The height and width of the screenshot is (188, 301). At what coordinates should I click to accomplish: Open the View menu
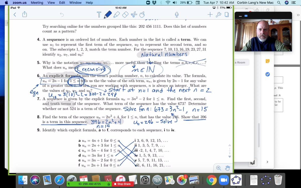(51, 3)
